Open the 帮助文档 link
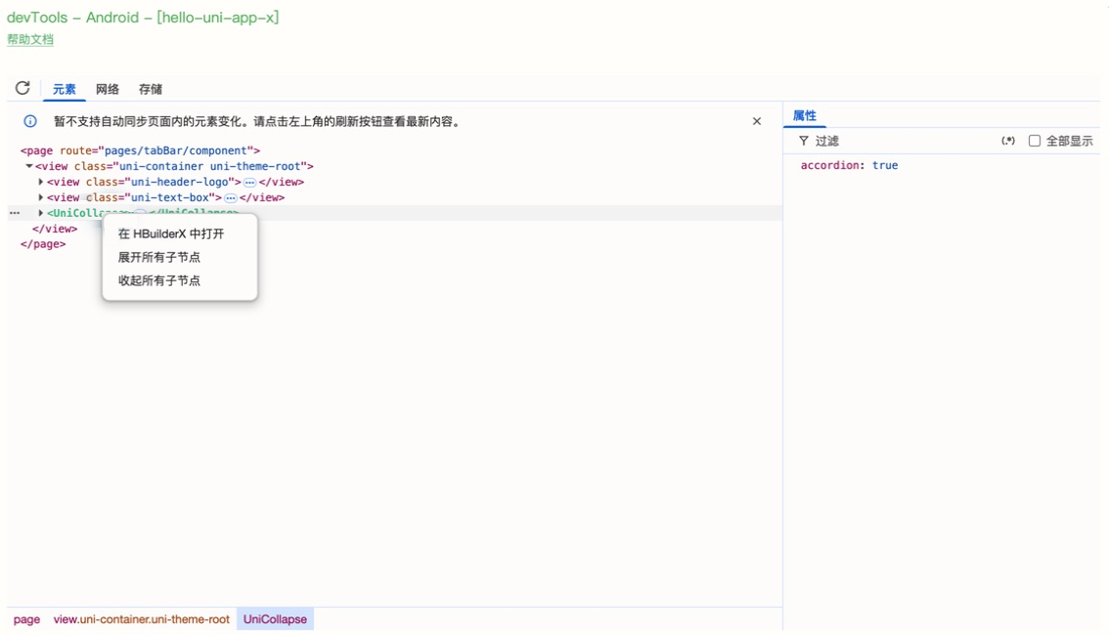1109x635 pixels. (30, 39)
